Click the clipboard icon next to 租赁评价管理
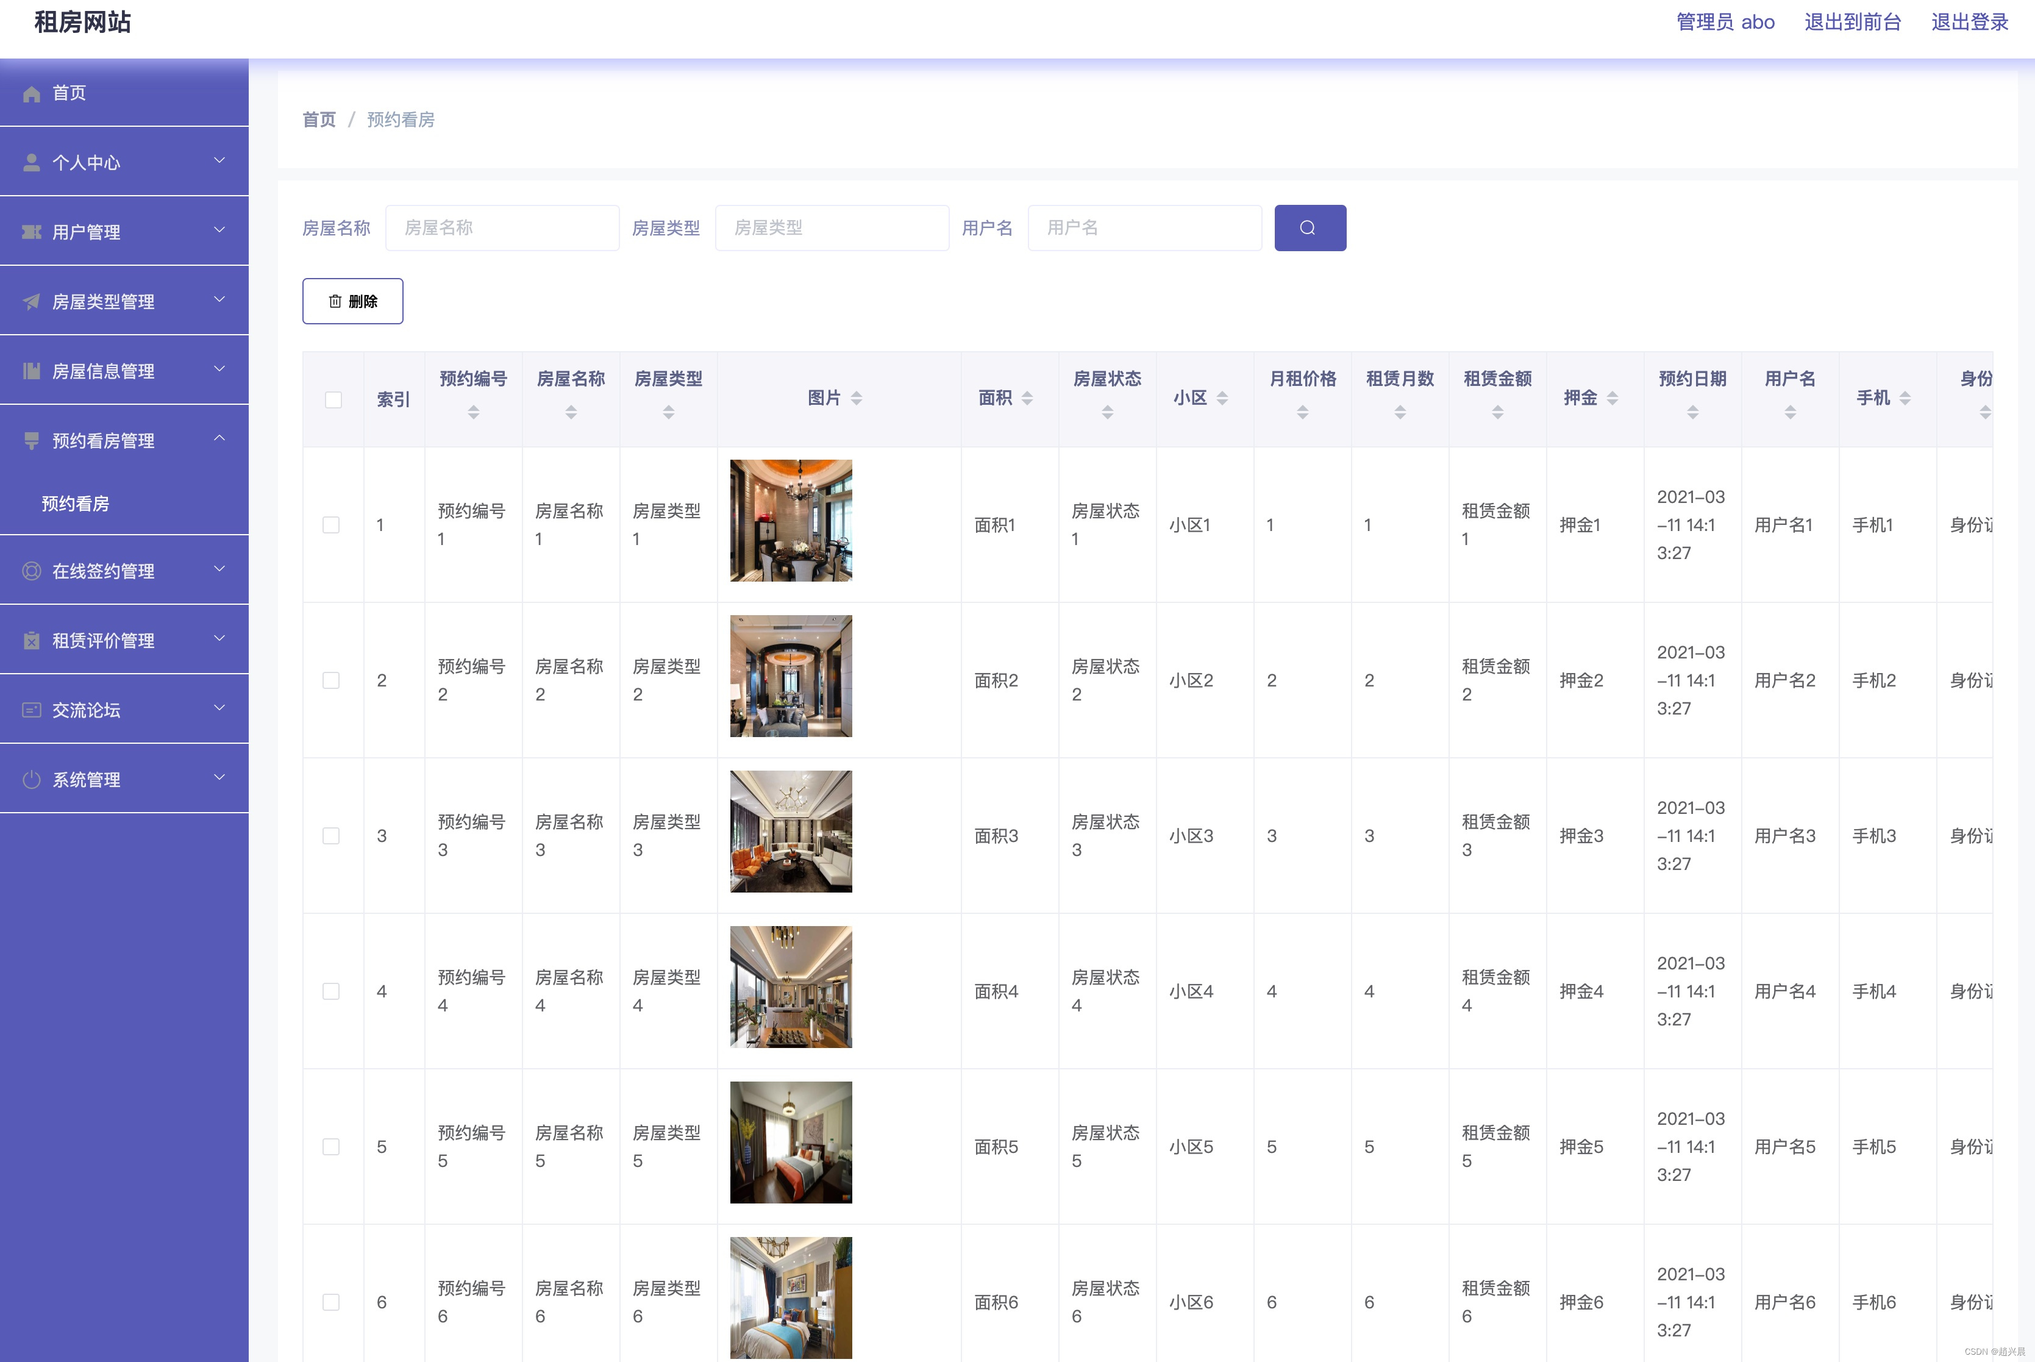Viewport: 2035px width, 1362px height. pos(31,640)
